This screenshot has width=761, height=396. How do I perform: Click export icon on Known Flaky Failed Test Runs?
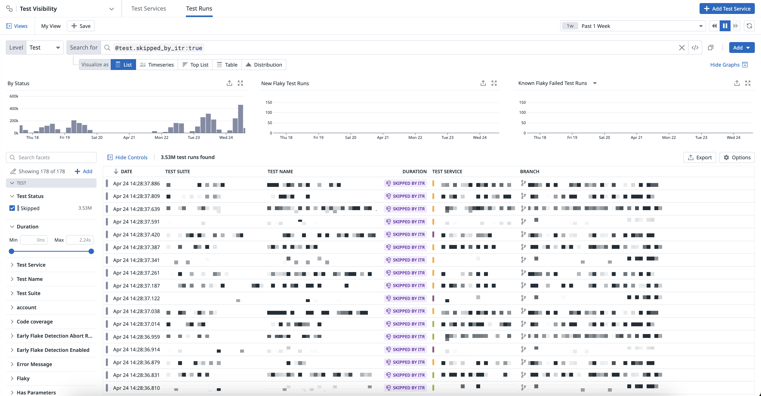tap(737, 83)
